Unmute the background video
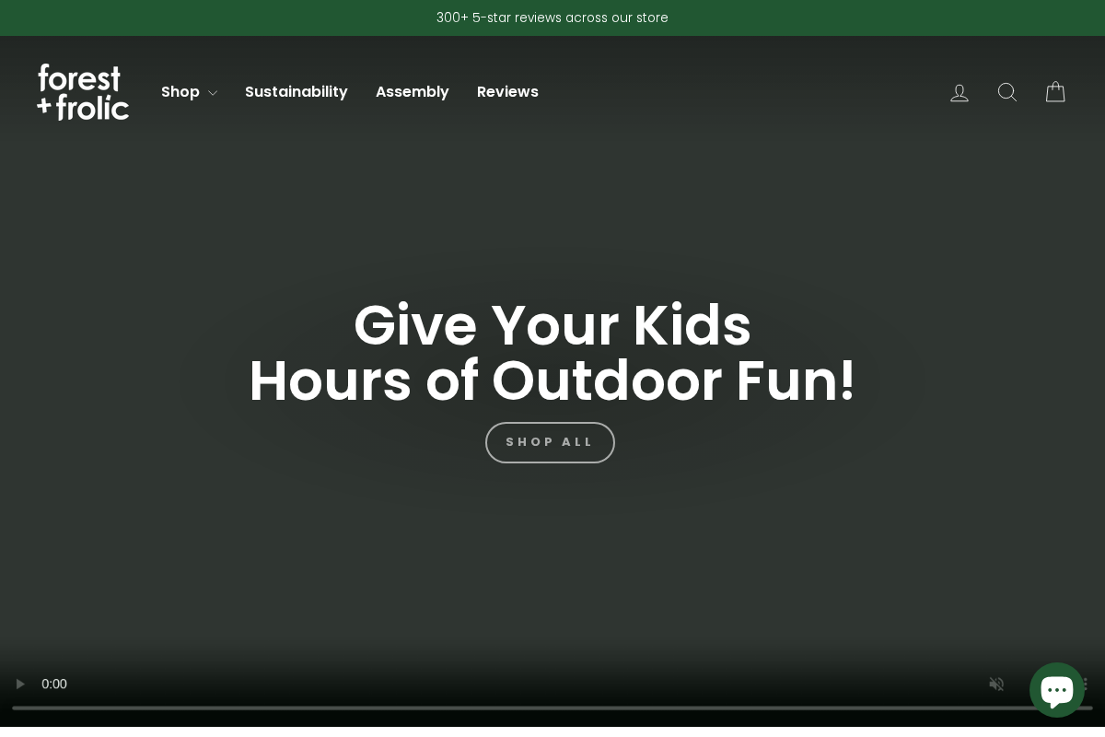This screenshot has height=737, width=1105. coord(996,684)
